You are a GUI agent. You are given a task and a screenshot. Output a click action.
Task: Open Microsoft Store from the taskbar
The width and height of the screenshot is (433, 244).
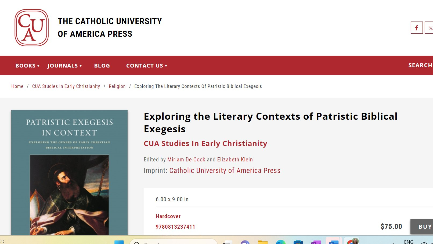(298, 242)
